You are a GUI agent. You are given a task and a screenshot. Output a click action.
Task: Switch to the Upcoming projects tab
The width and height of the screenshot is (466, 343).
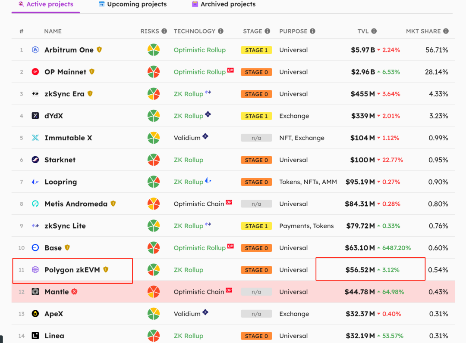(132, 4)
